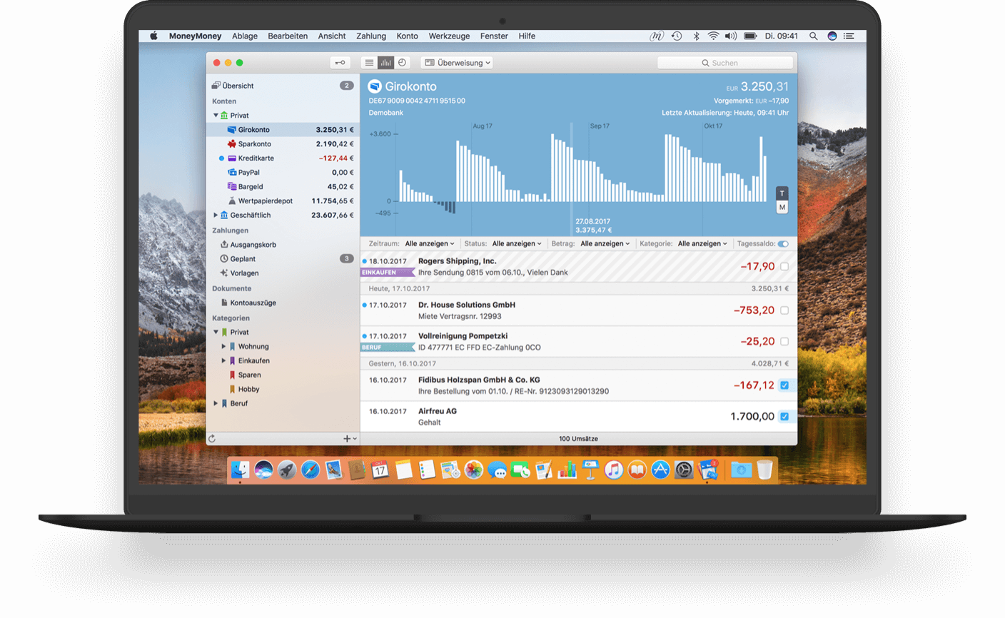Click the 27.08.2017 marker bar in chart
This screenshot has width=1005, height=618.
click(x=572, y=171)
